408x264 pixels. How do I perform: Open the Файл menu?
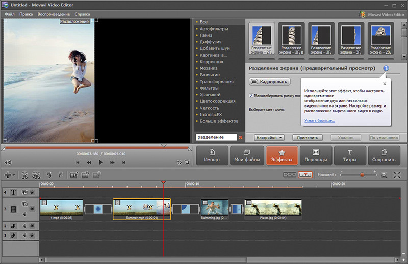click(10, 14)
